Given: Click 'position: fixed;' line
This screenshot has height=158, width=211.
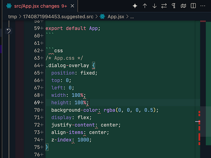Looking at the screenshot, I should coord(74,73).
